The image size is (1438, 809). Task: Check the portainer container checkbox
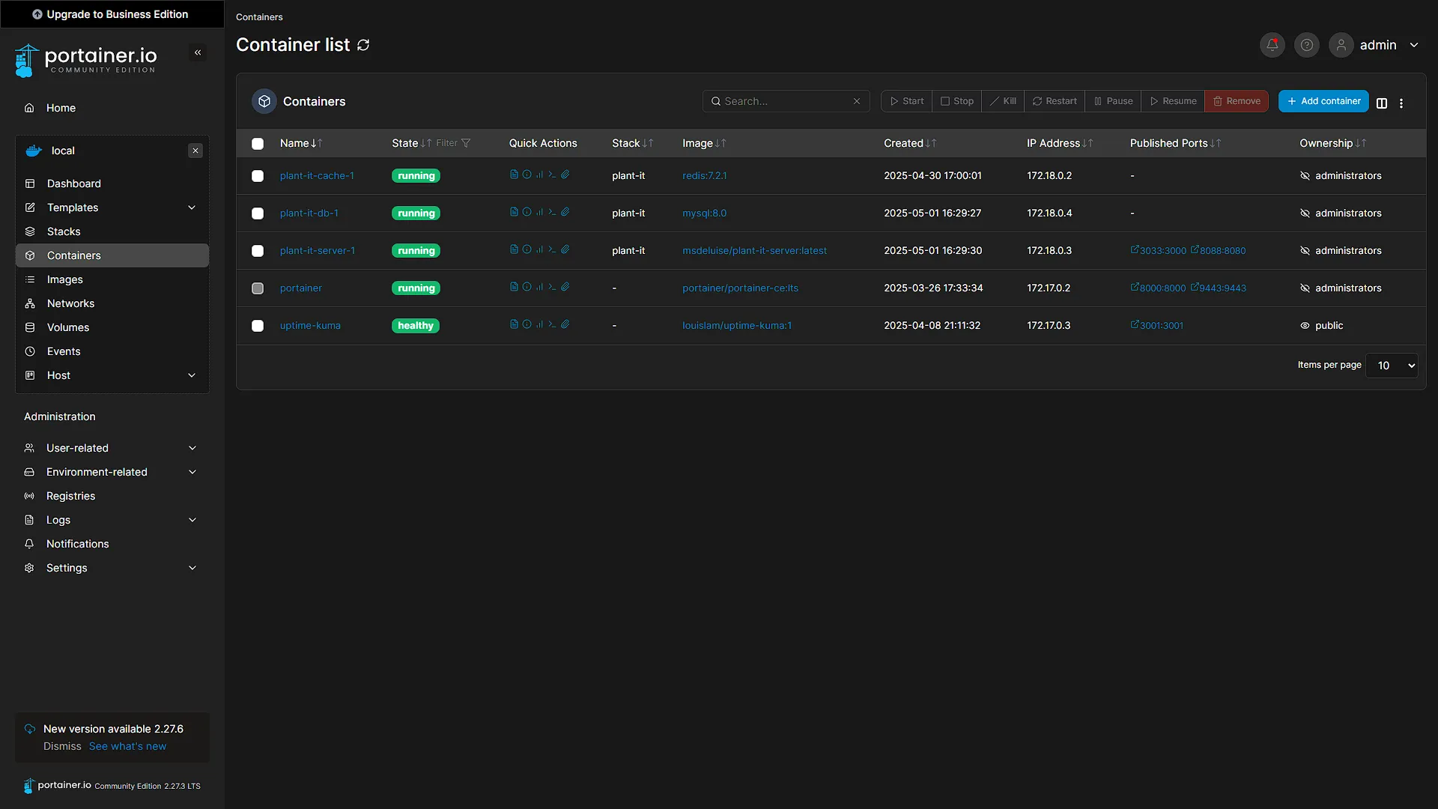[258, 288]
